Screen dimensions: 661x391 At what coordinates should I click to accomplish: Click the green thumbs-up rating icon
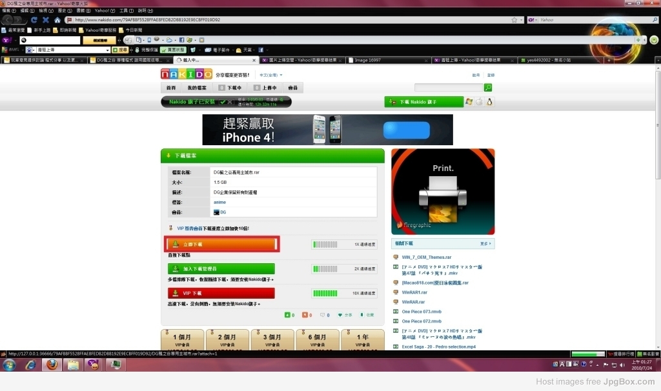(x=287, y=315)
